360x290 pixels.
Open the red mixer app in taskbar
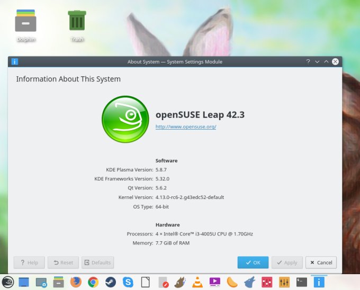(267, 282)
